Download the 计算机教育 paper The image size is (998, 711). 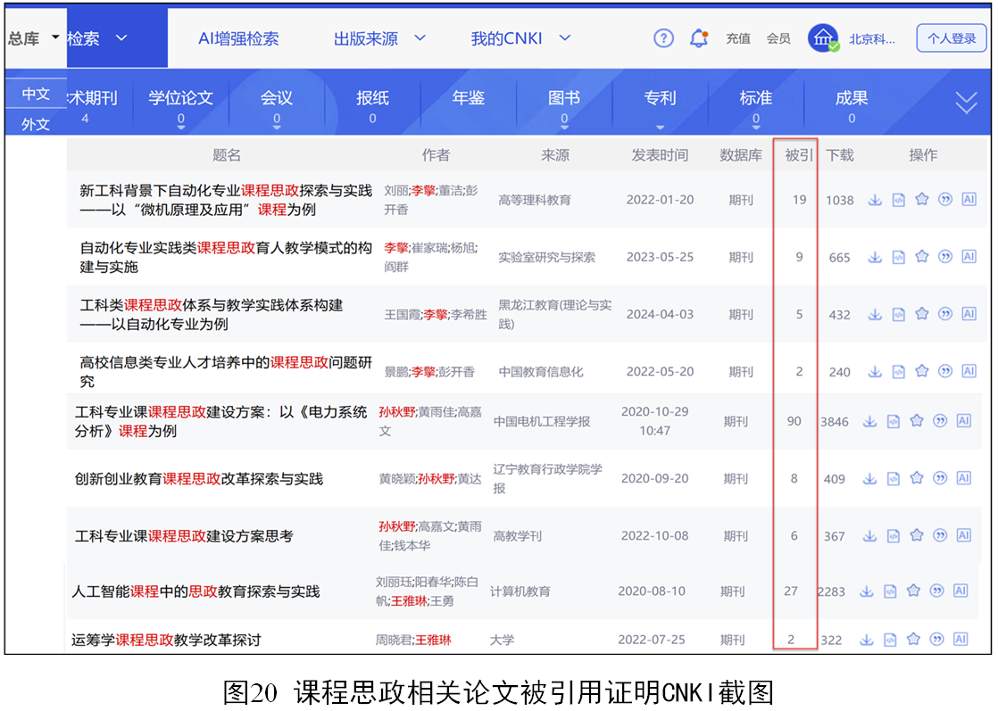(x=866, y=591)
